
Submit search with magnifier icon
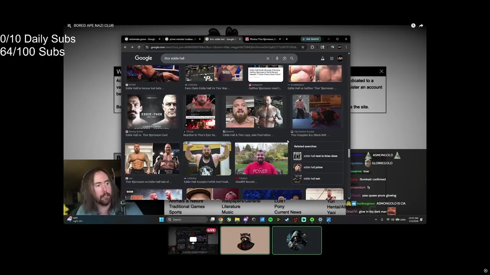pos(292,58)
